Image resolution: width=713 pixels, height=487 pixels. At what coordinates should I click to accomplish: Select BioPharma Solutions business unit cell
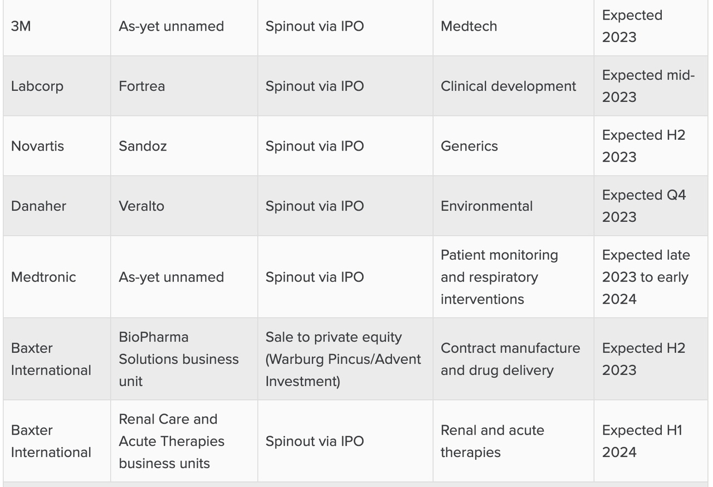click(x=178, y=359)
